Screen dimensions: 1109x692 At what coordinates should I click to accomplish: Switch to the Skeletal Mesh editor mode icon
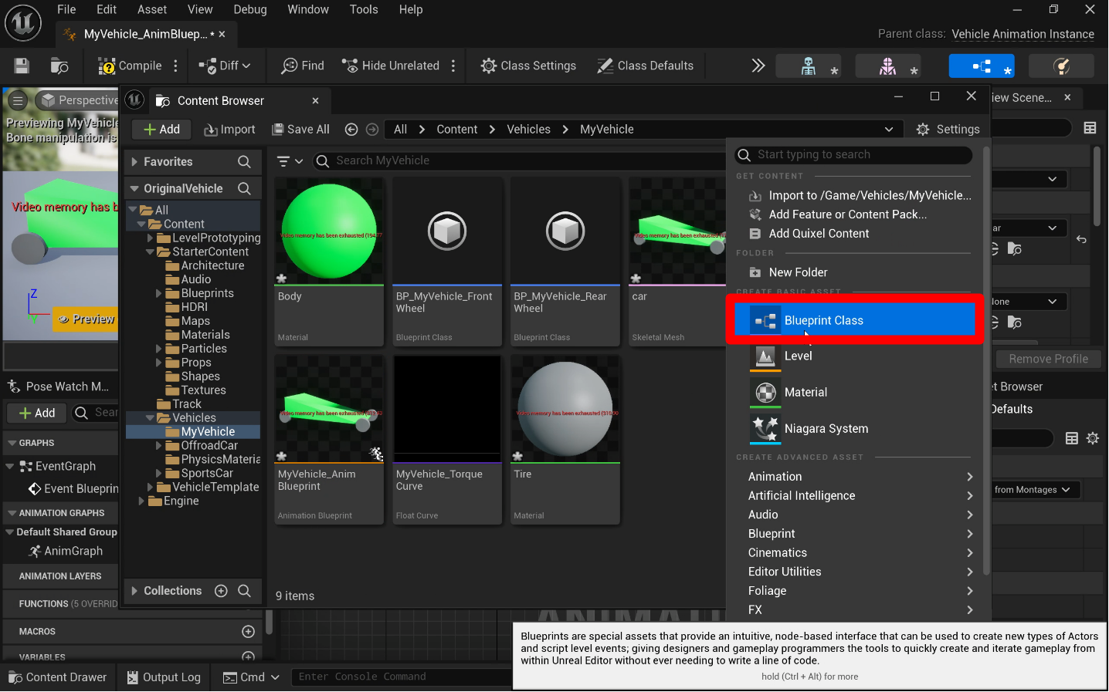pyautogui.click(x=888, y=66)
